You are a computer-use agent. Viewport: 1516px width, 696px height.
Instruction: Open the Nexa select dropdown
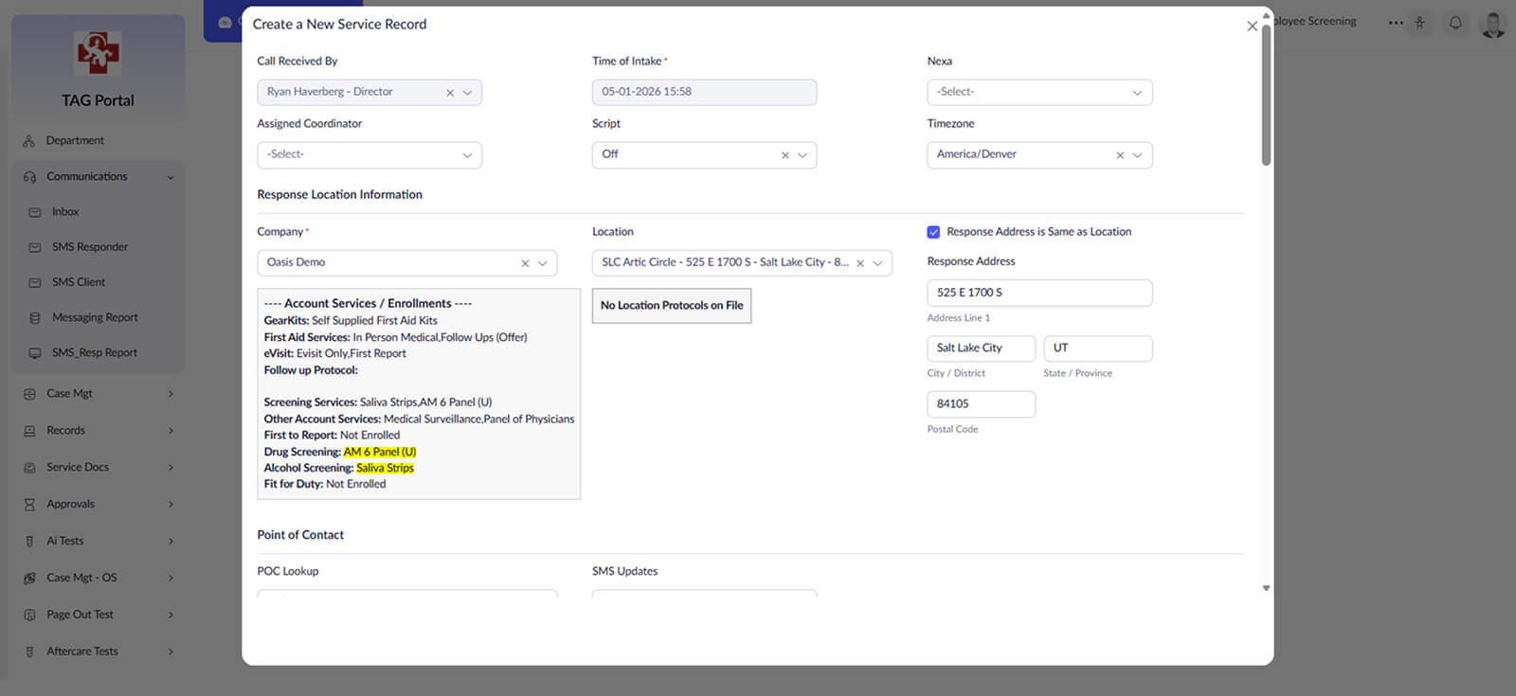pyautogui.click(x=1039, y=92)
